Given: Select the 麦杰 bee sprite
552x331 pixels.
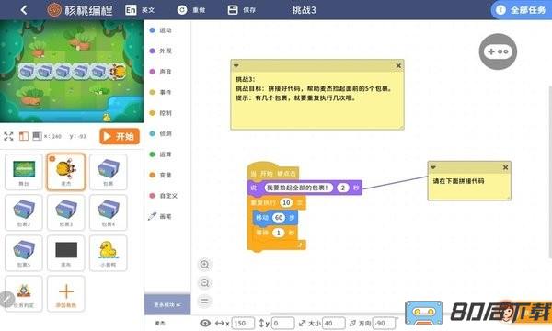Looking at the screenshot, I should coord(66,172).
